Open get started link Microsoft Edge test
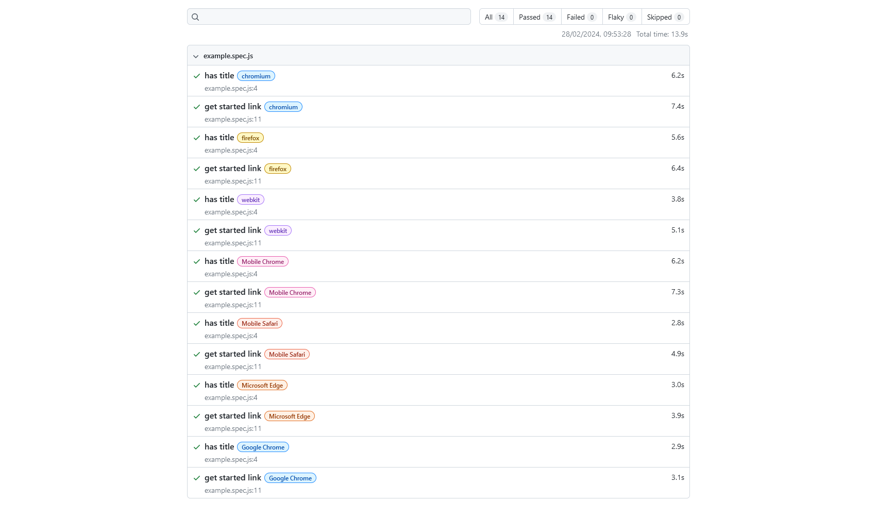Image resolution: width=877 pixels, height=517 pixels. click(x=233, y=416)
